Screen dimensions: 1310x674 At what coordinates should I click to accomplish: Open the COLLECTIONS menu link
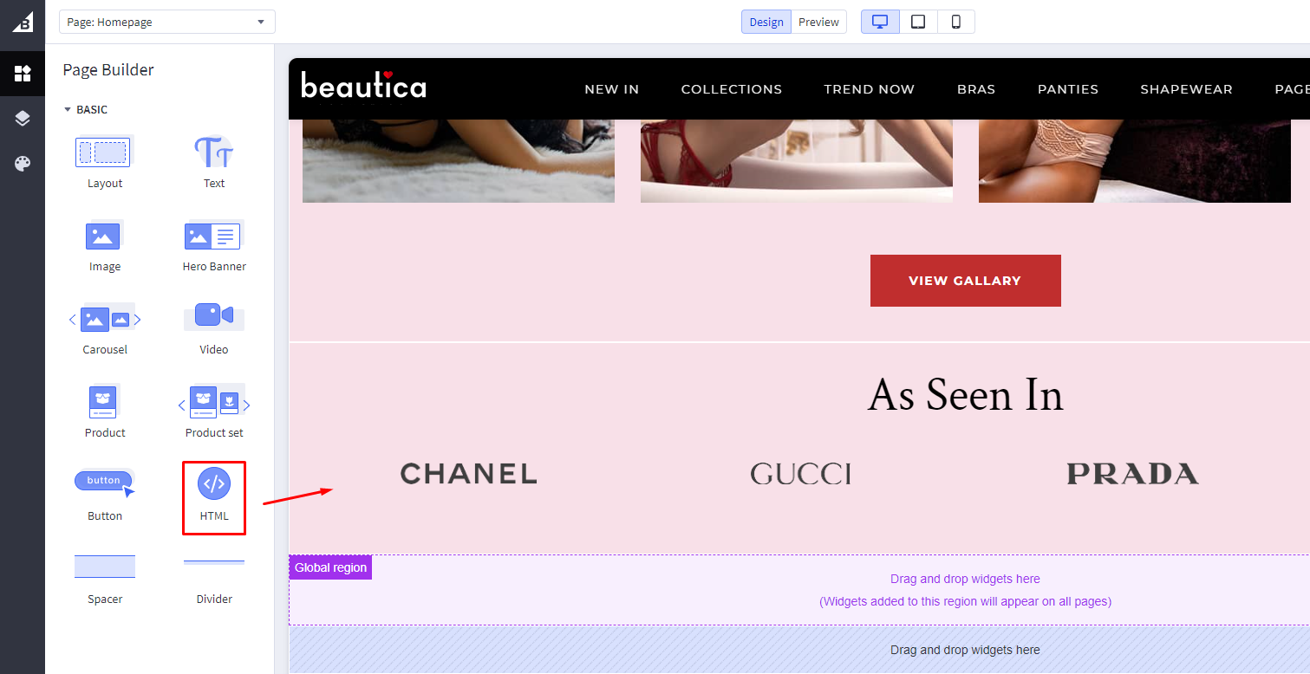pyautogui.click(x=732, y=89)
